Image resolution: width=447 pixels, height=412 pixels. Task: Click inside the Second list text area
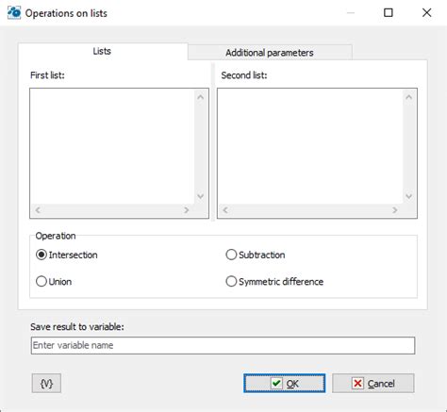[310, 146]
